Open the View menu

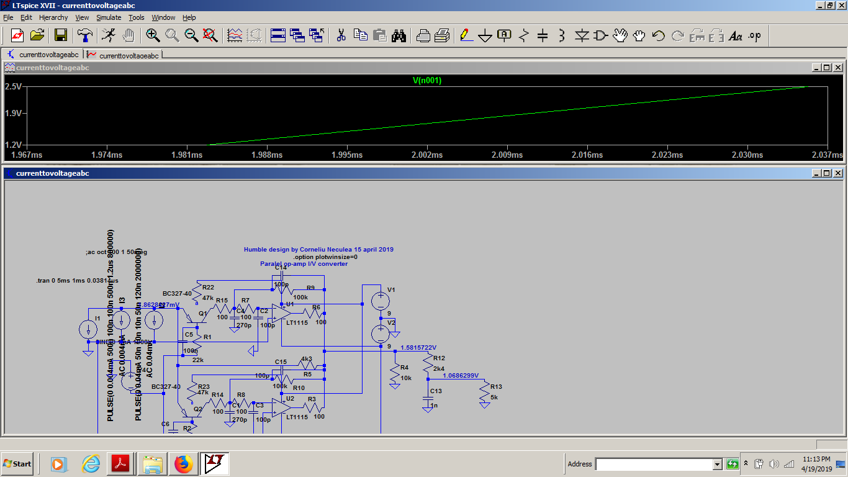(83, 17)
